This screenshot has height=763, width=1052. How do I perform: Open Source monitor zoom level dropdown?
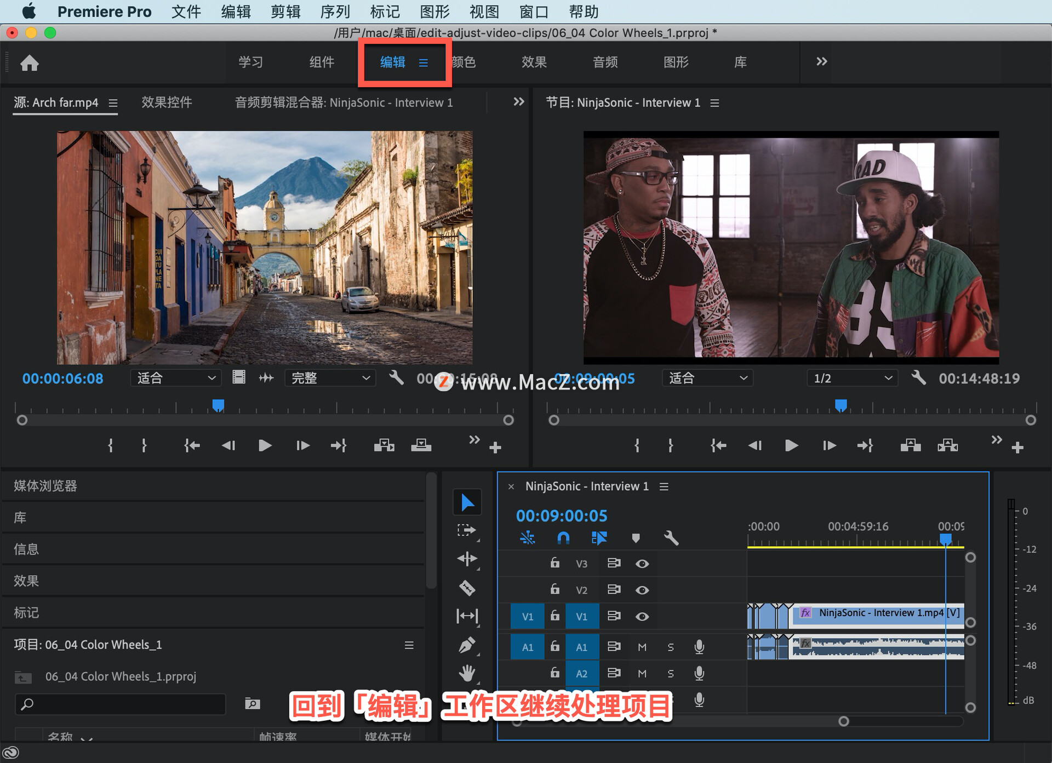(x=176, y=378)
